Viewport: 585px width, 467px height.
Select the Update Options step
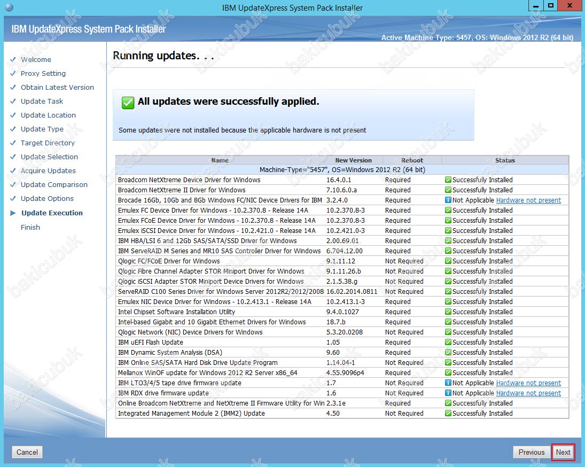tap(48, 198)
